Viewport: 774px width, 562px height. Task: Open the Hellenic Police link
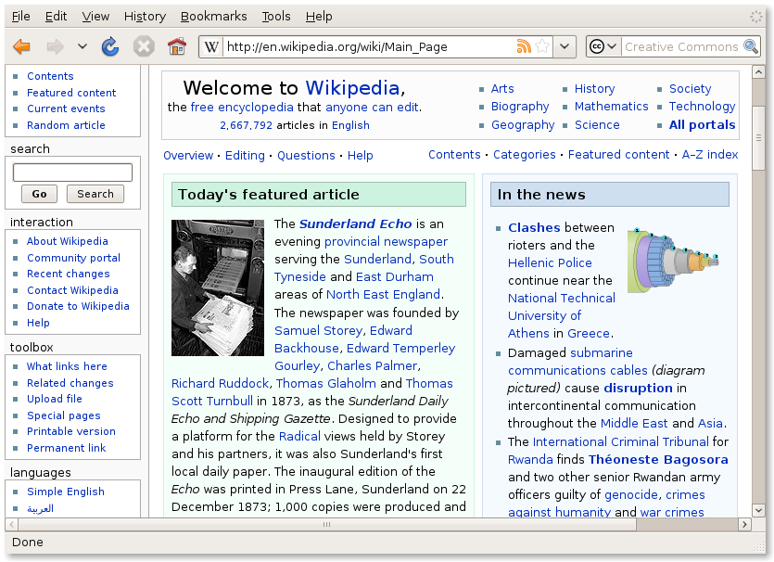coord(550,263)
